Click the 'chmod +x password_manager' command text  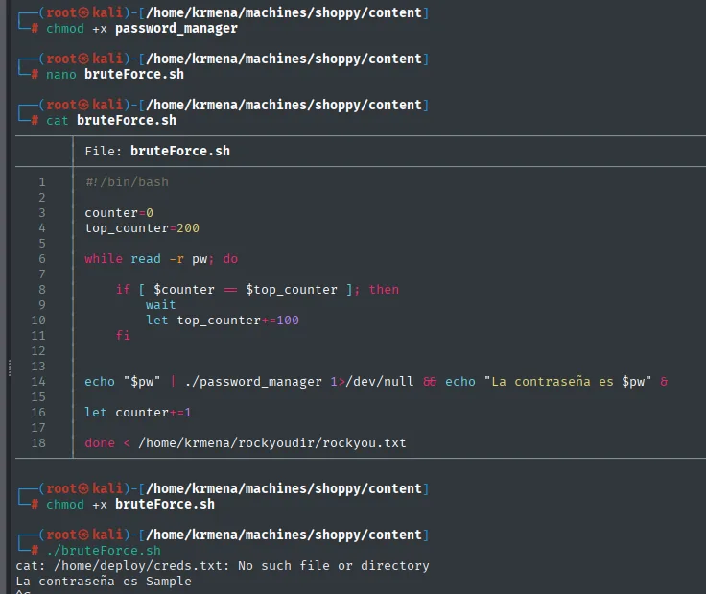(142, 29)
